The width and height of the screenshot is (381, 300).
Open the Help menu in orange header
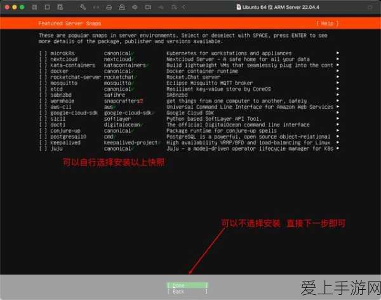pyautogui.click(x=327, y=24)
